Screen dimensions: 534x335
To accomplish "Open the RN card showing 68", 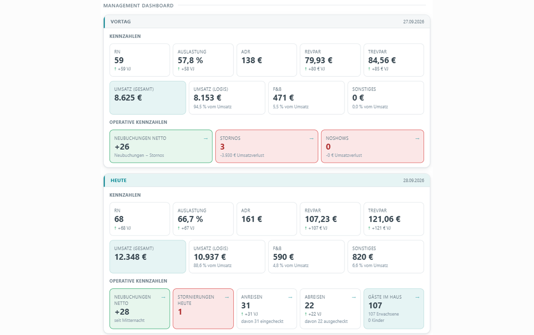I will point(140,219).
